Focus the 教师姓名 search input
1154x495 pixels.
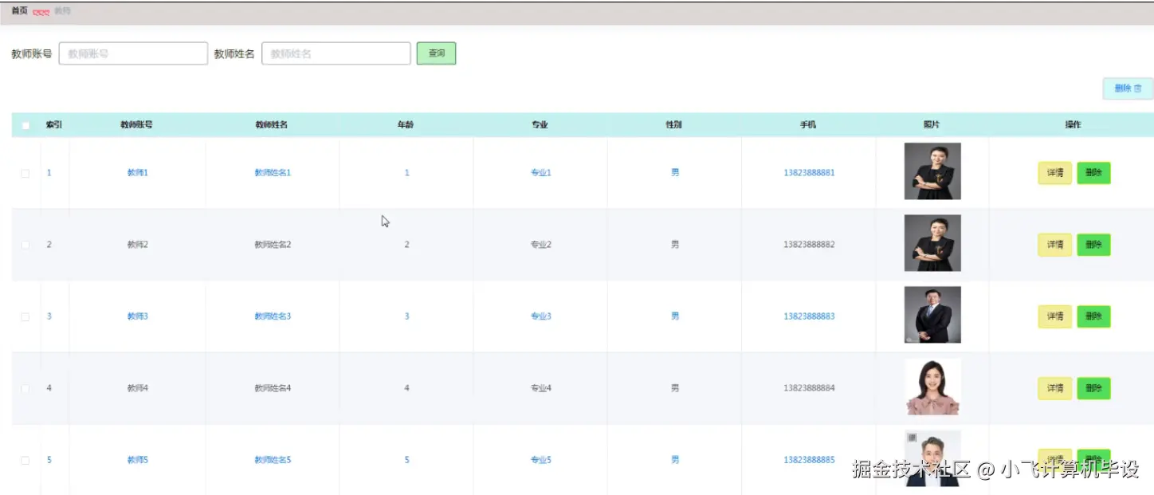pyautogui.click(x=336, y=53)
